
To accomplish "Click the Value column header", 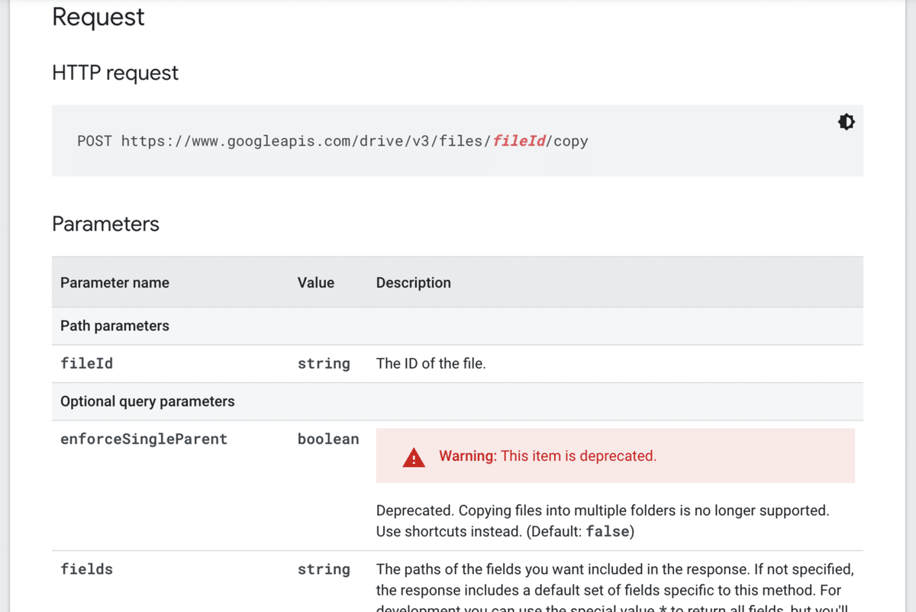I will point(316,282).
